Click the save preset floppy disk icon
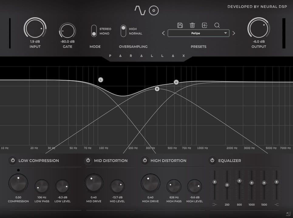293x218 pixels. (180, 25)
